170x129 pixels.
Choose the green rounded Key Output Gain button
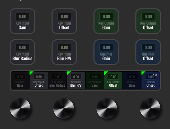(106, 21)
